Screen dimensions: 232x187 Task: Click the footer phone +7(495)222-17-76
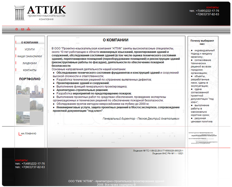pyautogui.click(x=33, y=164)
